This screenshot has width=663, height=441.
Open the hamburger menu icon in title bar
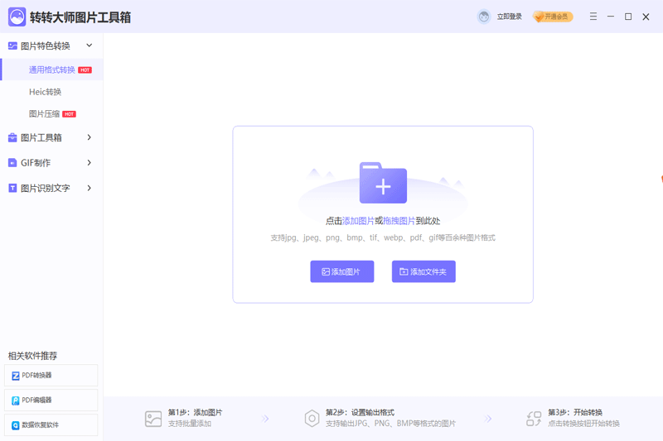[x=593, y=17]
